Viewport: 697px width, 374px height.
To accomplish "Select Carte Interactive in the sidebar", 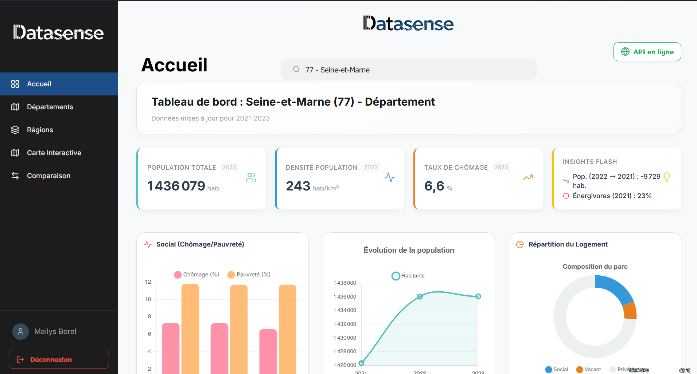I will tap(59, 153).
